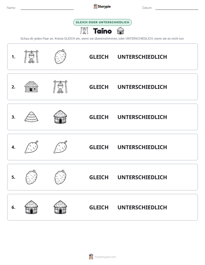This screenshot has width=205, height=265.
Task: Click the right cassava icon in row 5
Action: coord(60,177)
